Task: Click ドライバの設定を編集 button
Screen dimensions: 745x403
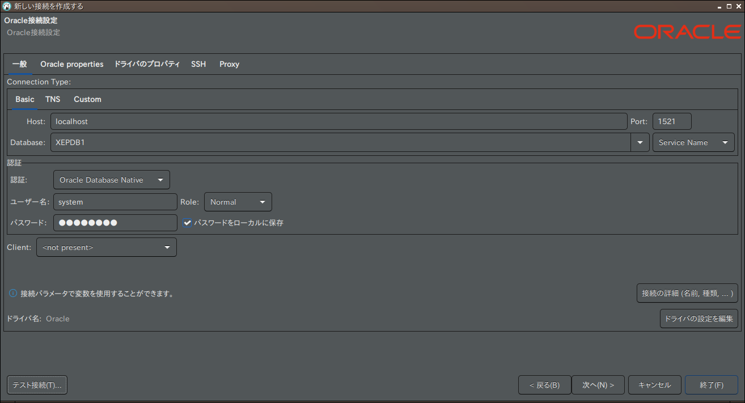Action: 699,319
